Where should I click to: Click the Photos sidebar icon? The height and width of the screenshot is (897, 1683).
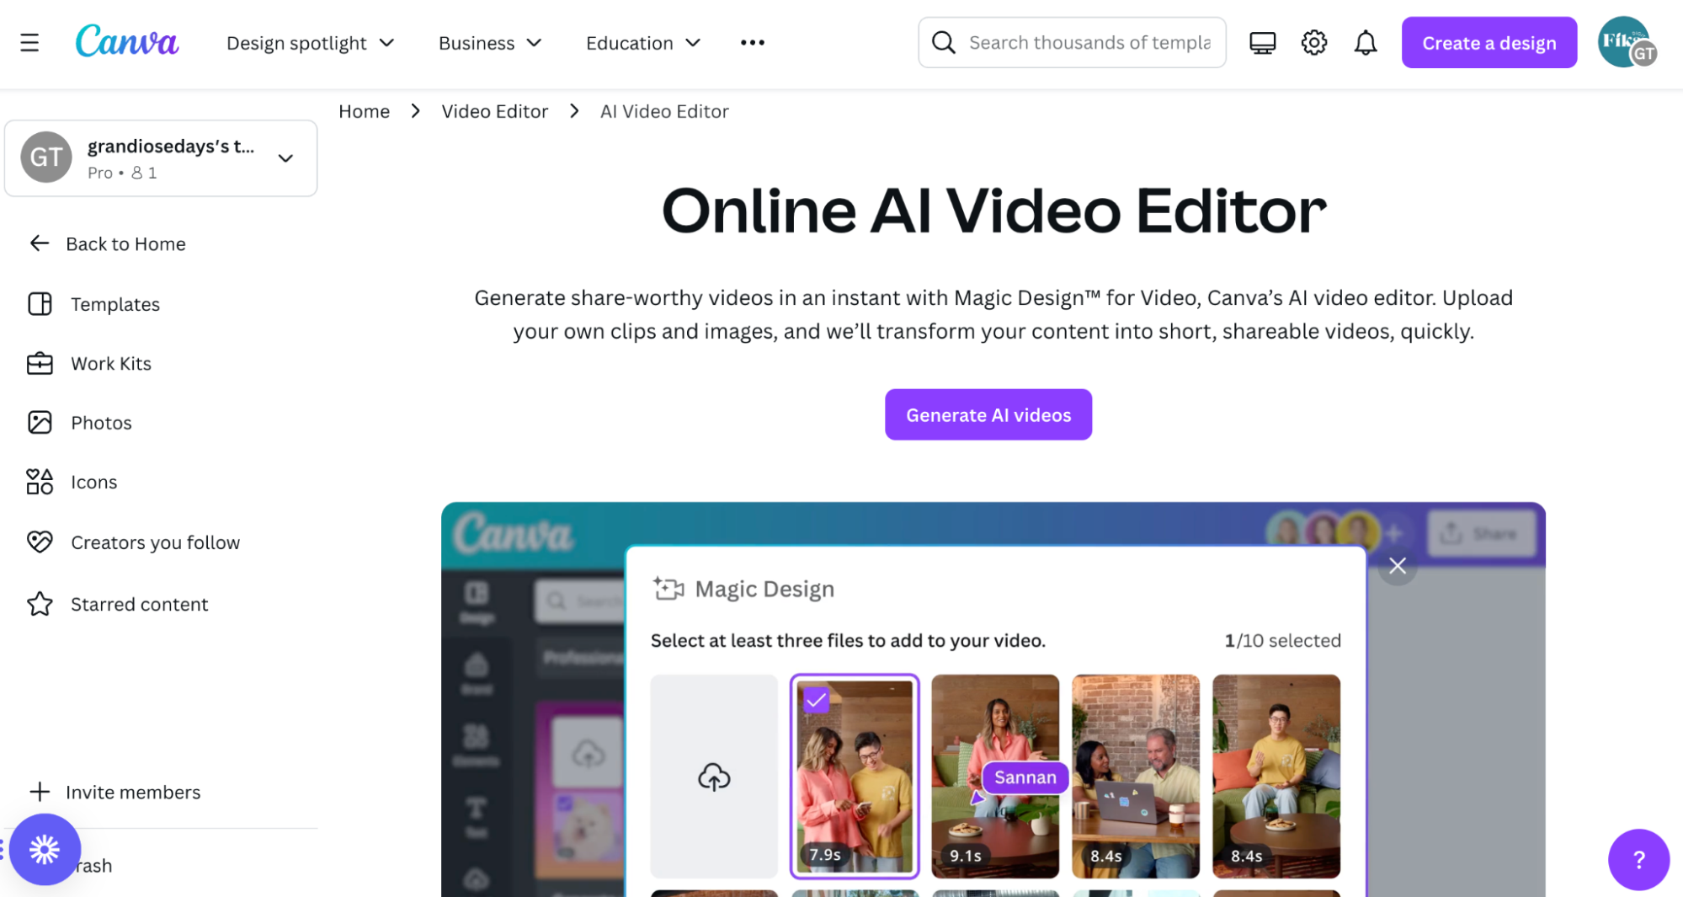(40, 423)
